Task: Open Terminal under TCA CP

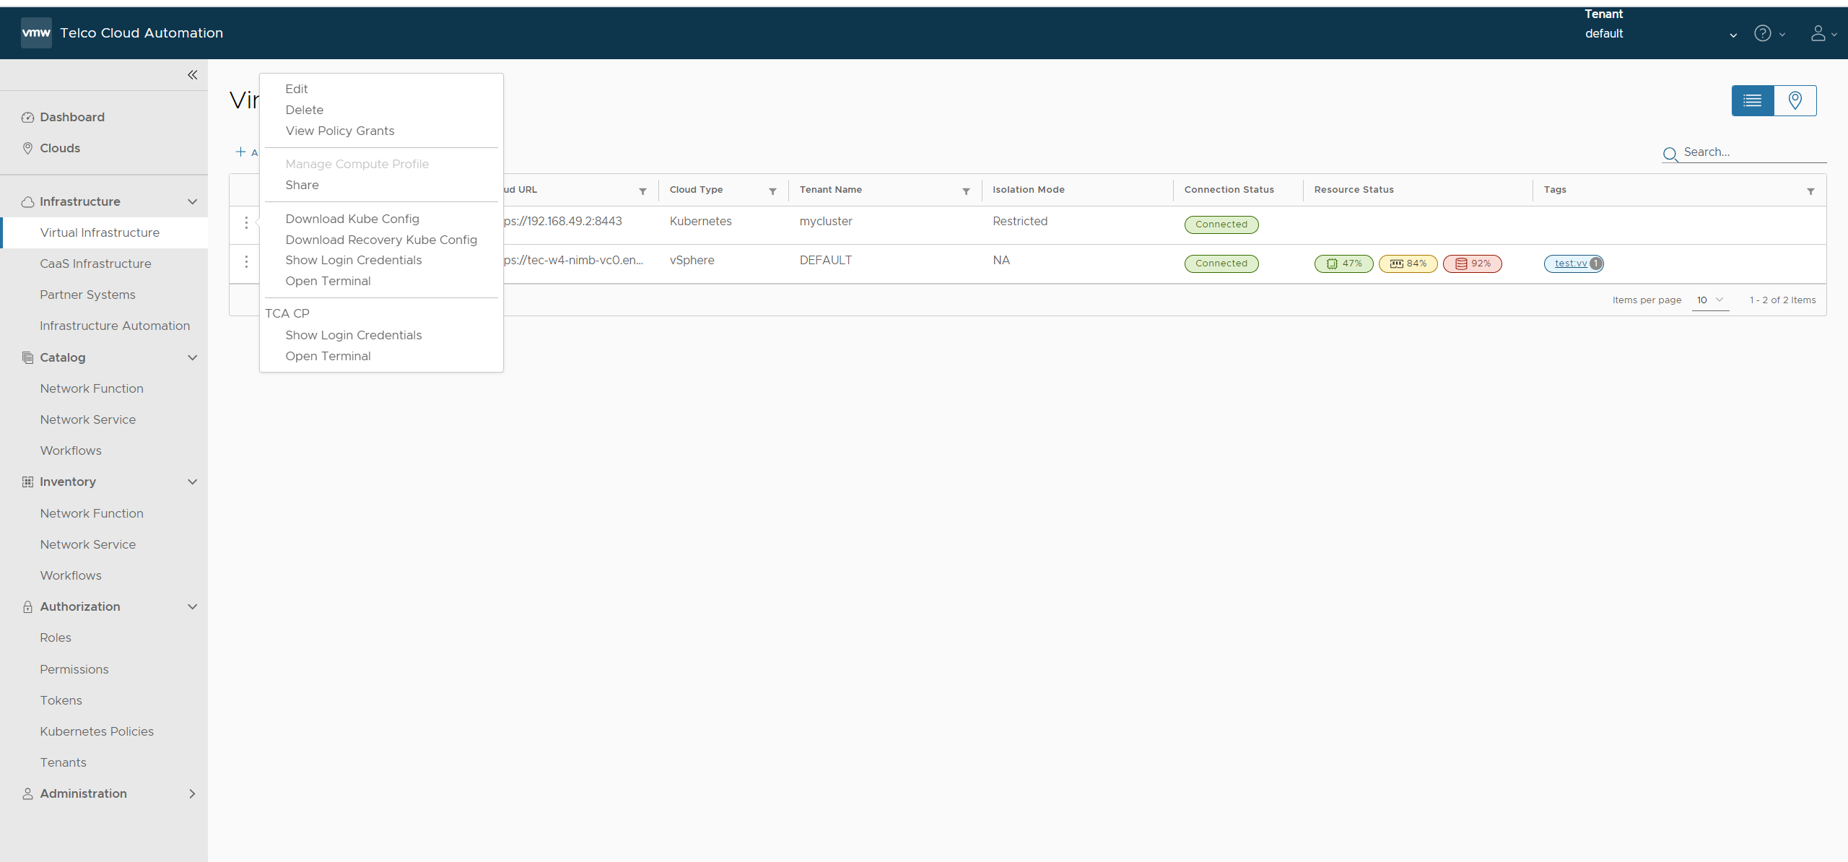Action: point(328,356)
